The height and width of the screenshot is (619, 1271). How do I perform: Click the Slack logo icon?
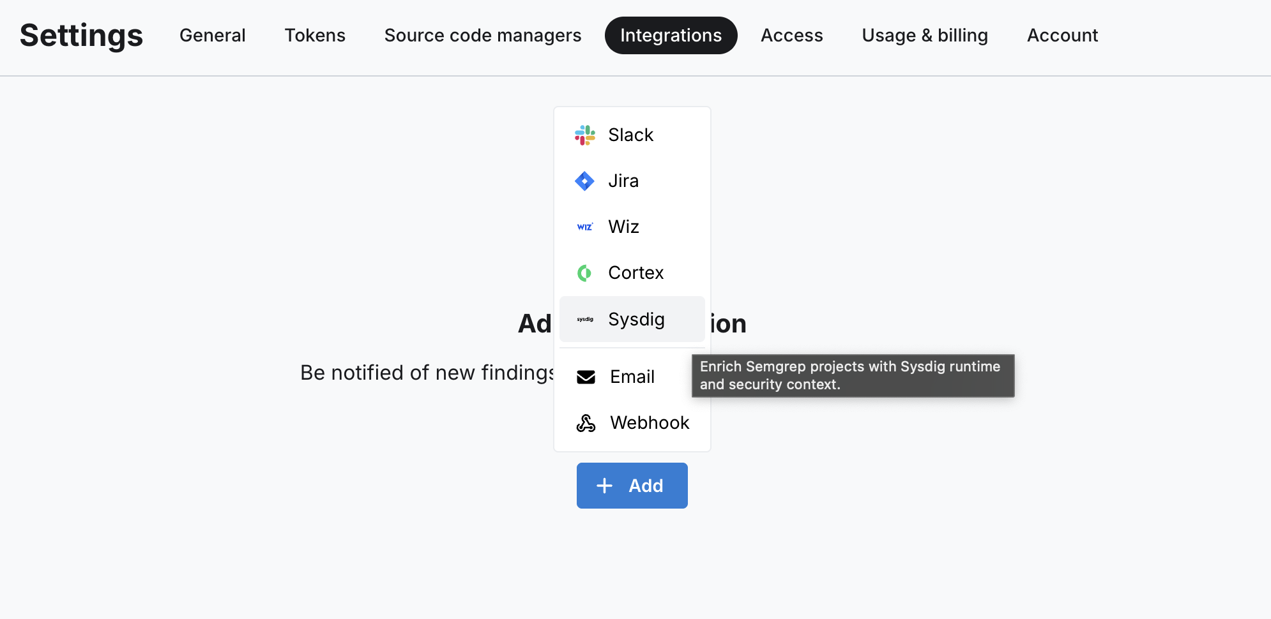585,135
